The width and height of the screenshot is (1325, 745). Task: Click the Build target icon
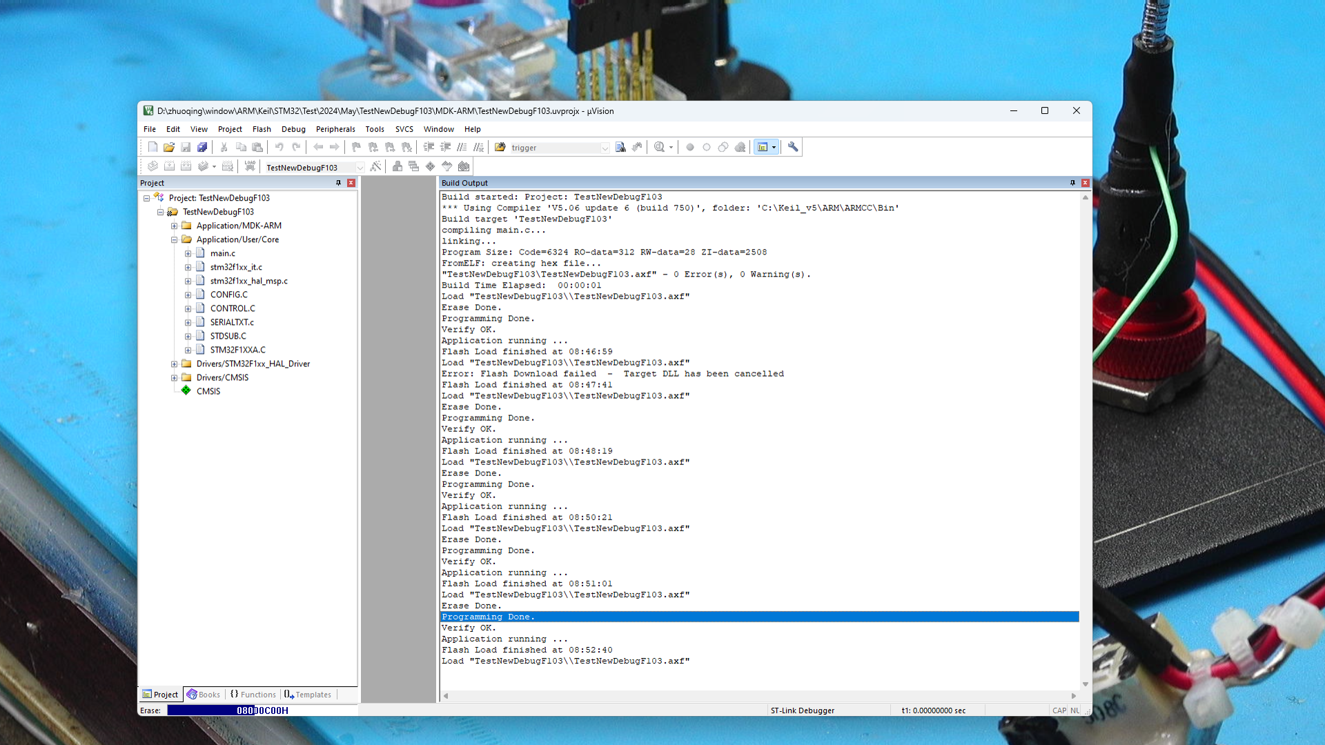[170, 166]
